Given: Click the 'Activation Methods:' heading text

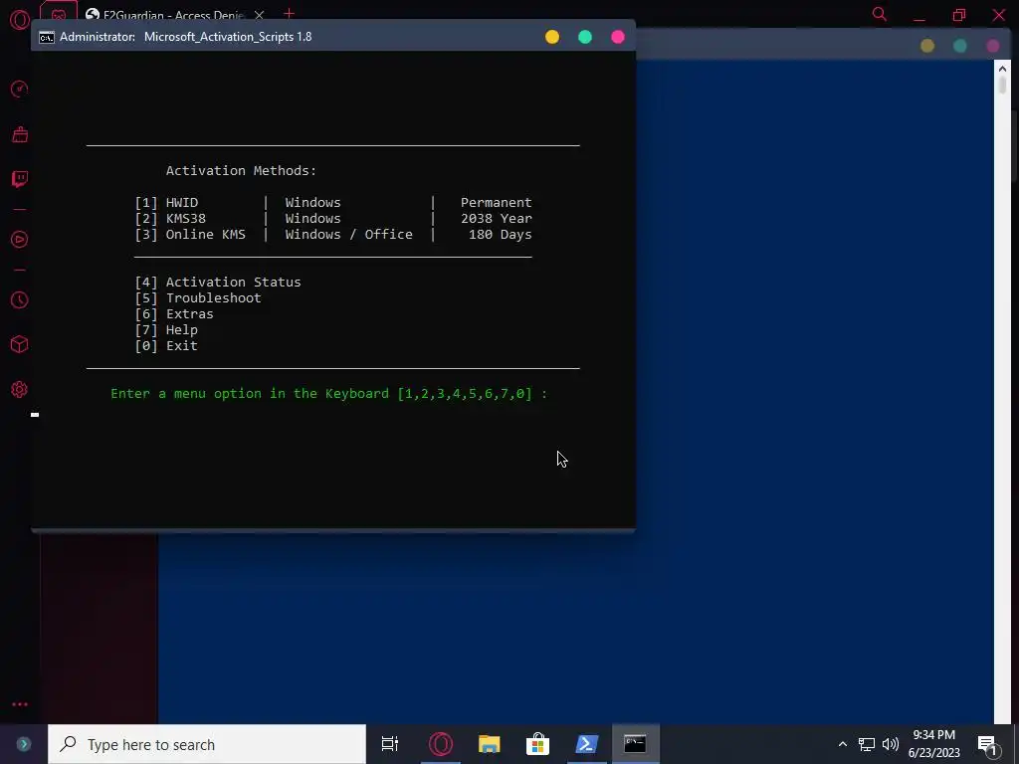Looking at the screenshot, I should click(241, 170).
